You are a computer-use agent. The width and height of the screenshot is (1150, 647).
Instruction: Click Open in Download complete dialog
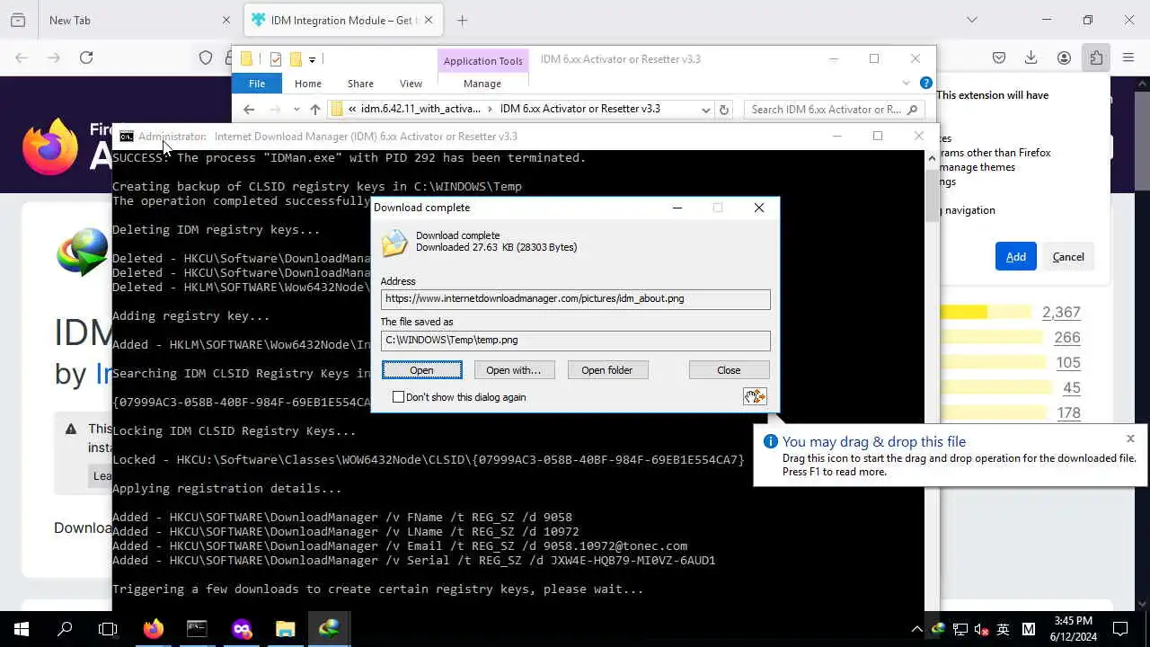(422, 370)
